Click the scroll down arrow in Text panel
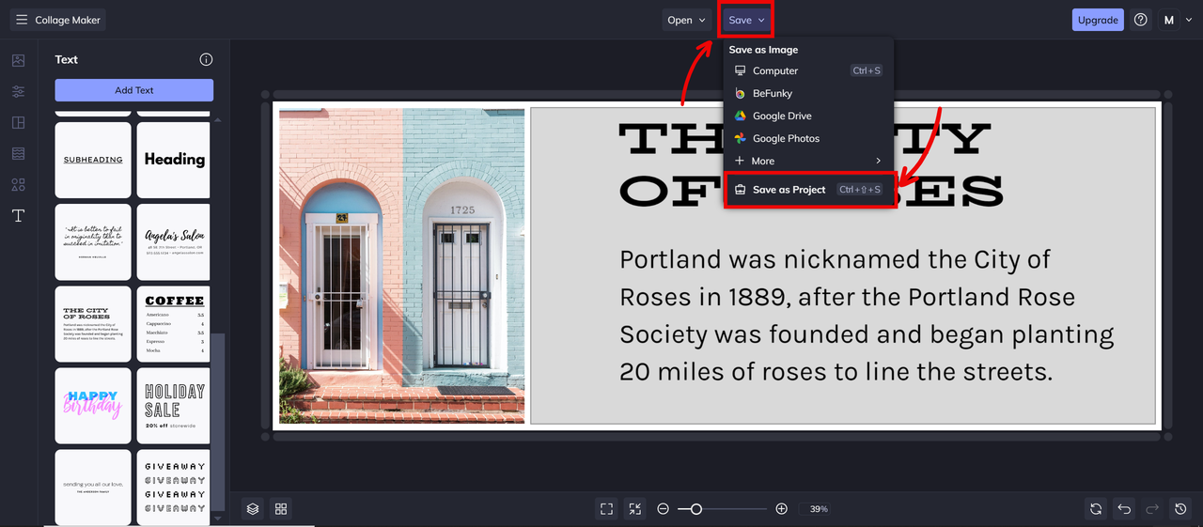 [219, 518]
